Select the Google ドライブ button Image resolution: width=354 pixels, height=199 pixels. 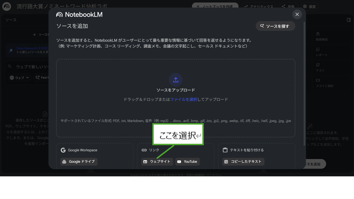click(79, 162)
